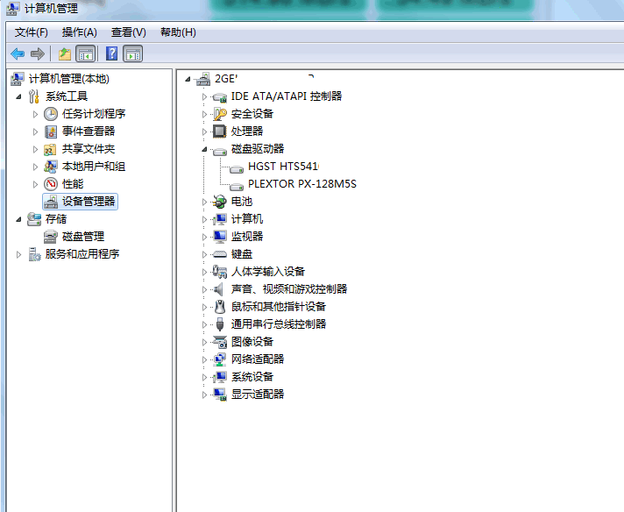Select the 事件查看器 tree item
The height and width of the screenshot is (512, 624).
[89, 132]
